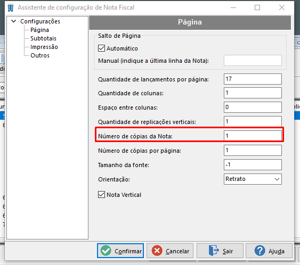Click the application icon in title bar

coord(11,7)
